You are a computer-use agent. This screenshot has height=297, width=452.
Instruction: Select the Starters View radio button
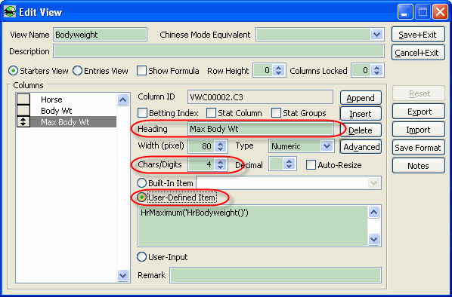[x=14, y=71]
